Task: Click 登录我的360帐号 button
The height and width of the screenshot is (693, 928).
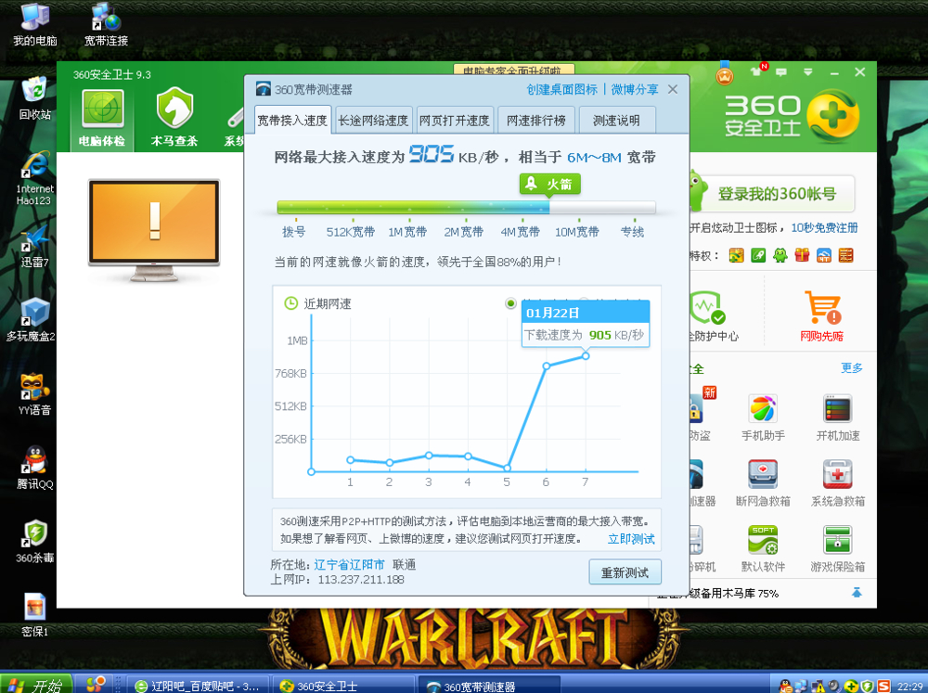Action: pyautogui.click(x=777, y=194)
